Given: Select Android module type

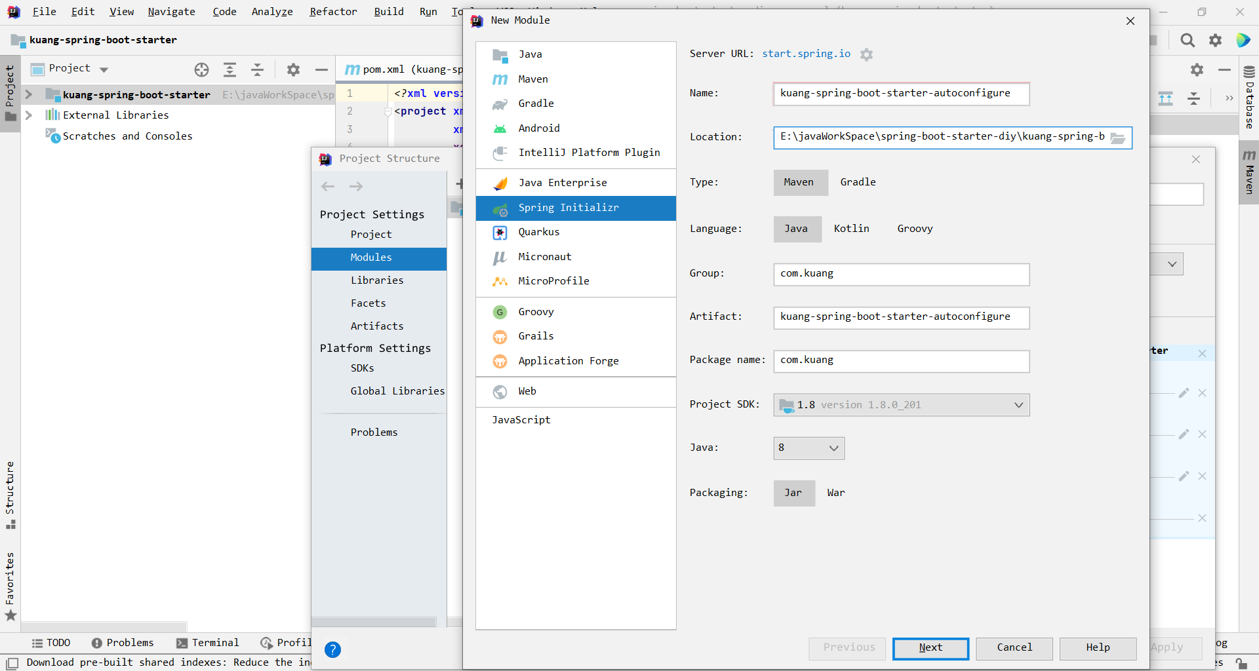Looking at the screenshot, I should 576,128.
